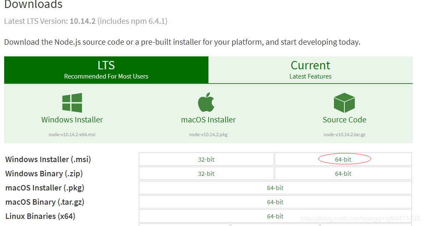Open the Windows Installer link

click(72, 120)
